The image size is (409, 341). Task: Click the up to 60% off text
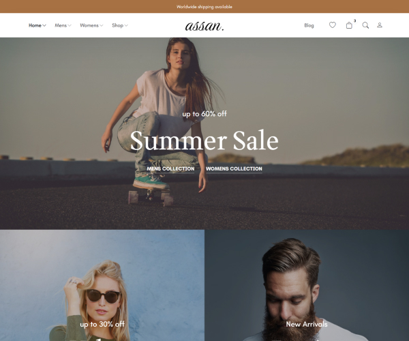coord(204,114)
